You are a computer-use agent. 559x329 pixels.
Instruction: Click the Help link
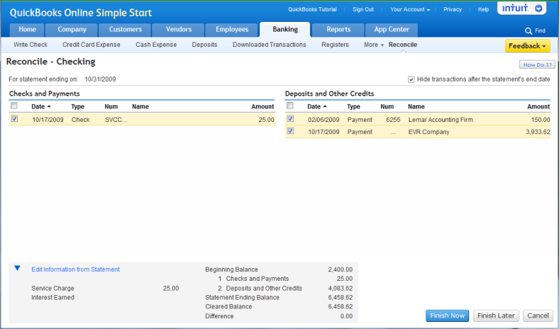tap(483, 9)
